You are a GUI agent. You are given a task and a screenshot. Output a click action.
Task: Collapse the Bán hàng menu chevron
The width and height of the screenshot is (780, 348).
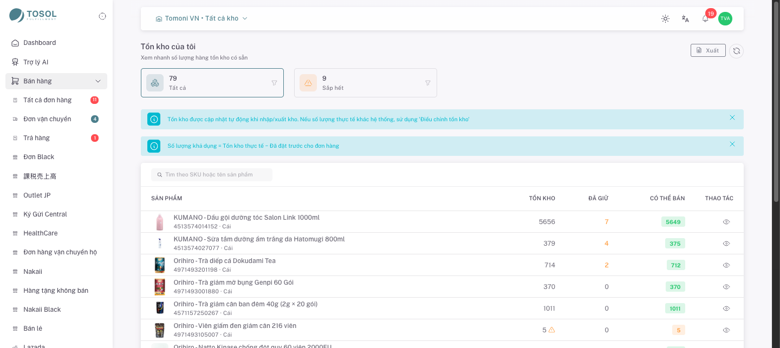98,81
